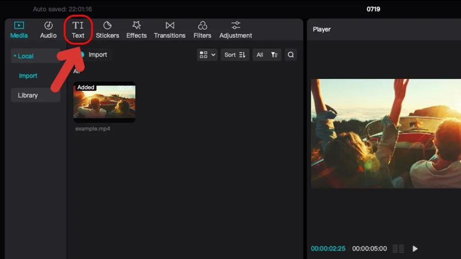The height and width of the screenshot is (259, 461).
Task: Click the search magnifier icon
Action: (291, 55)
